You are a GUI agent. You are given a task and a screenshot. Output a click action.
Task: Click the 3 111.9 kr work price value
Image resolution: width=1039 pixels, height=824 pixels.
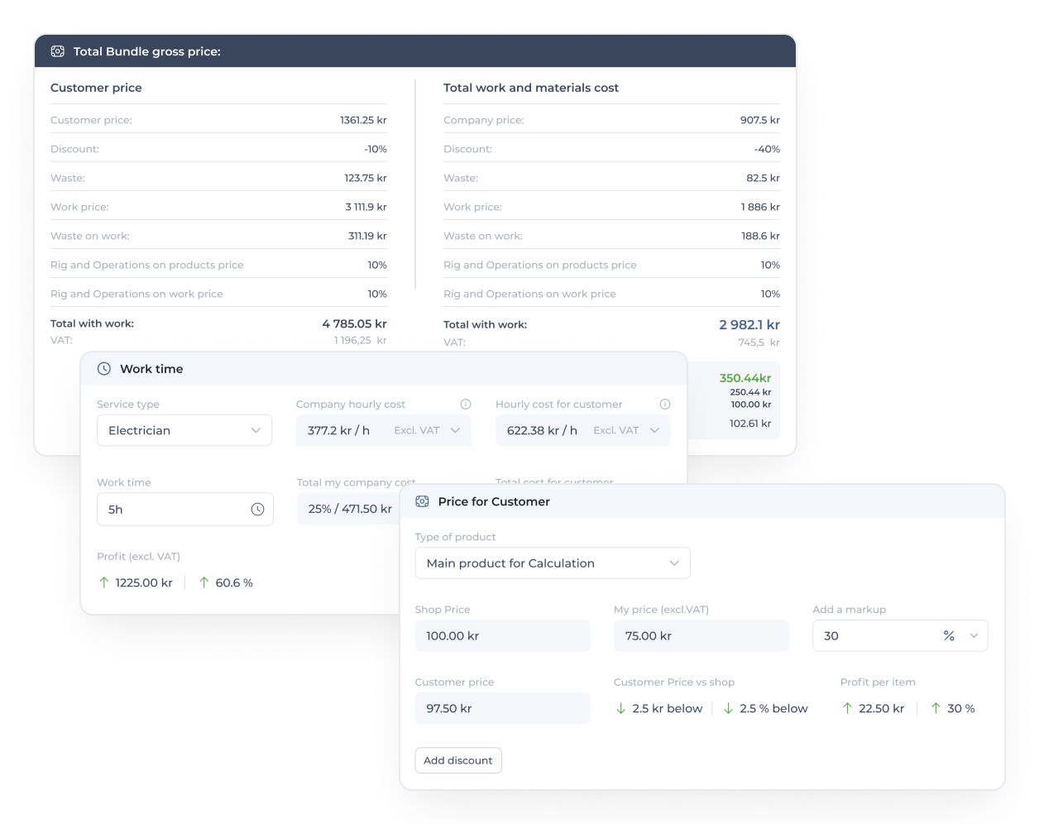[366, 207]
